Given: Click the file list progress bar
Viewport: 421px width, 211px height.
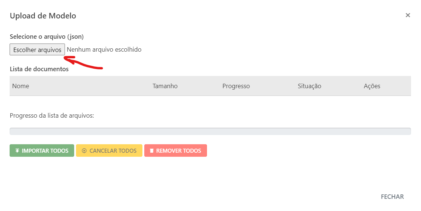Looking at the screenshot, I should click(x=210, y=131).
